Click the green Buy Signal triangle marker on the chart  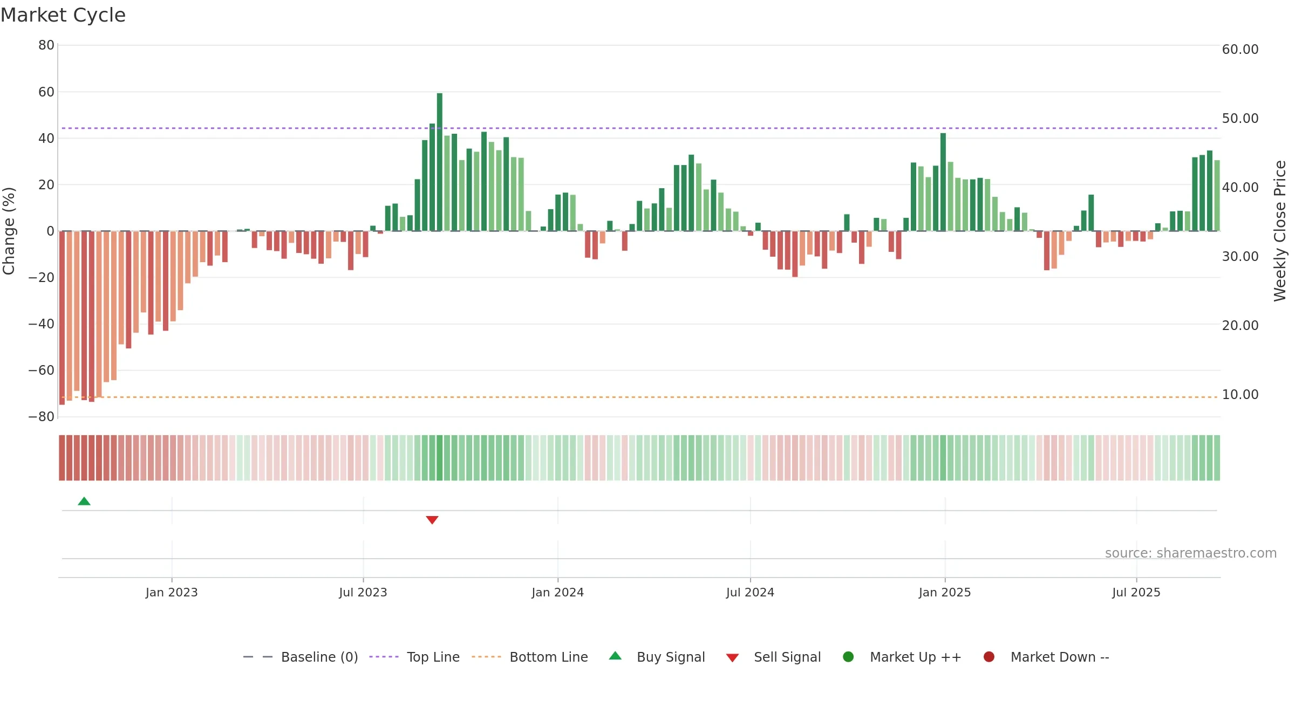coord(84,502)
